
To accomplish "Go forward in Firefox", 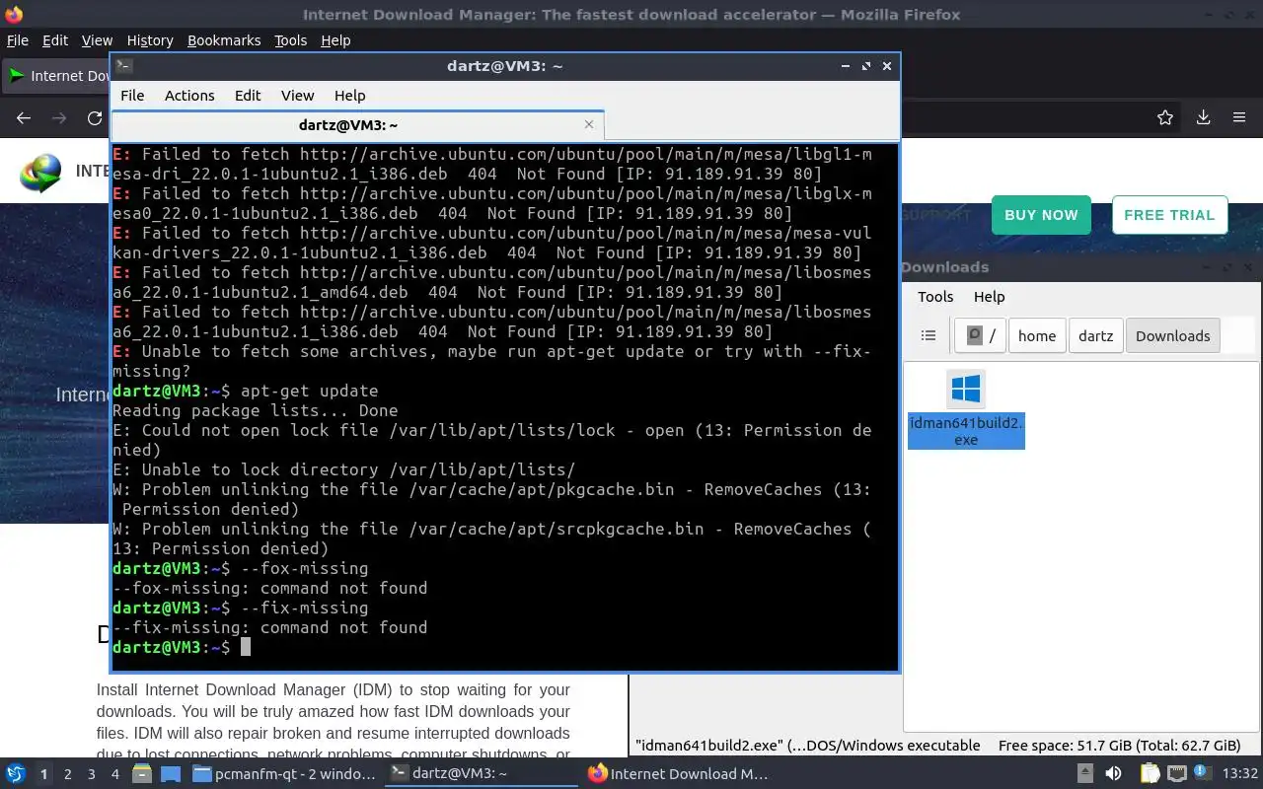I will pyautogui.click(x=59, y=118).
